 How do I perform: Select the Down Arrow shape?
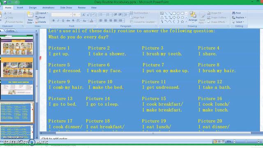click(178, 17)
